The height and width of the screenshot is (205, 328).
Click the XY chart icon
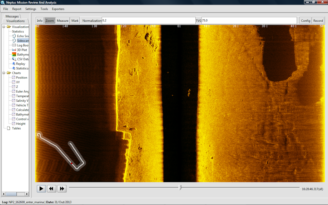[14, 82]
